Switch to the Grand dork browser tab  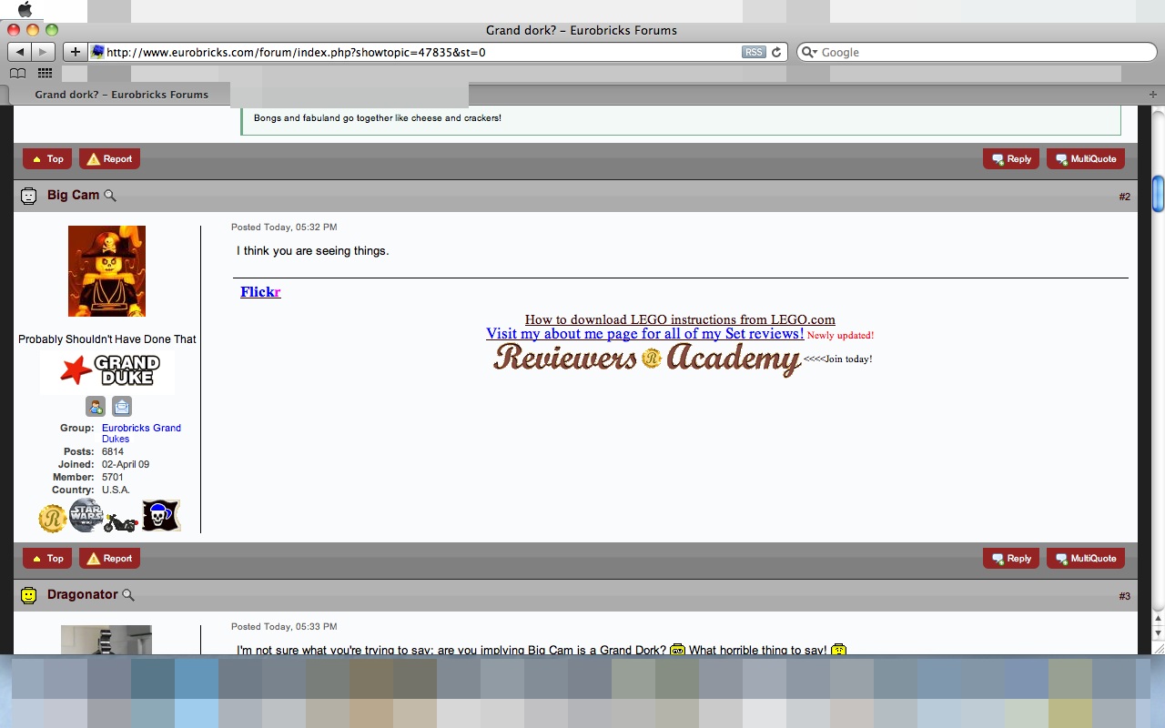tap(123, 94)
